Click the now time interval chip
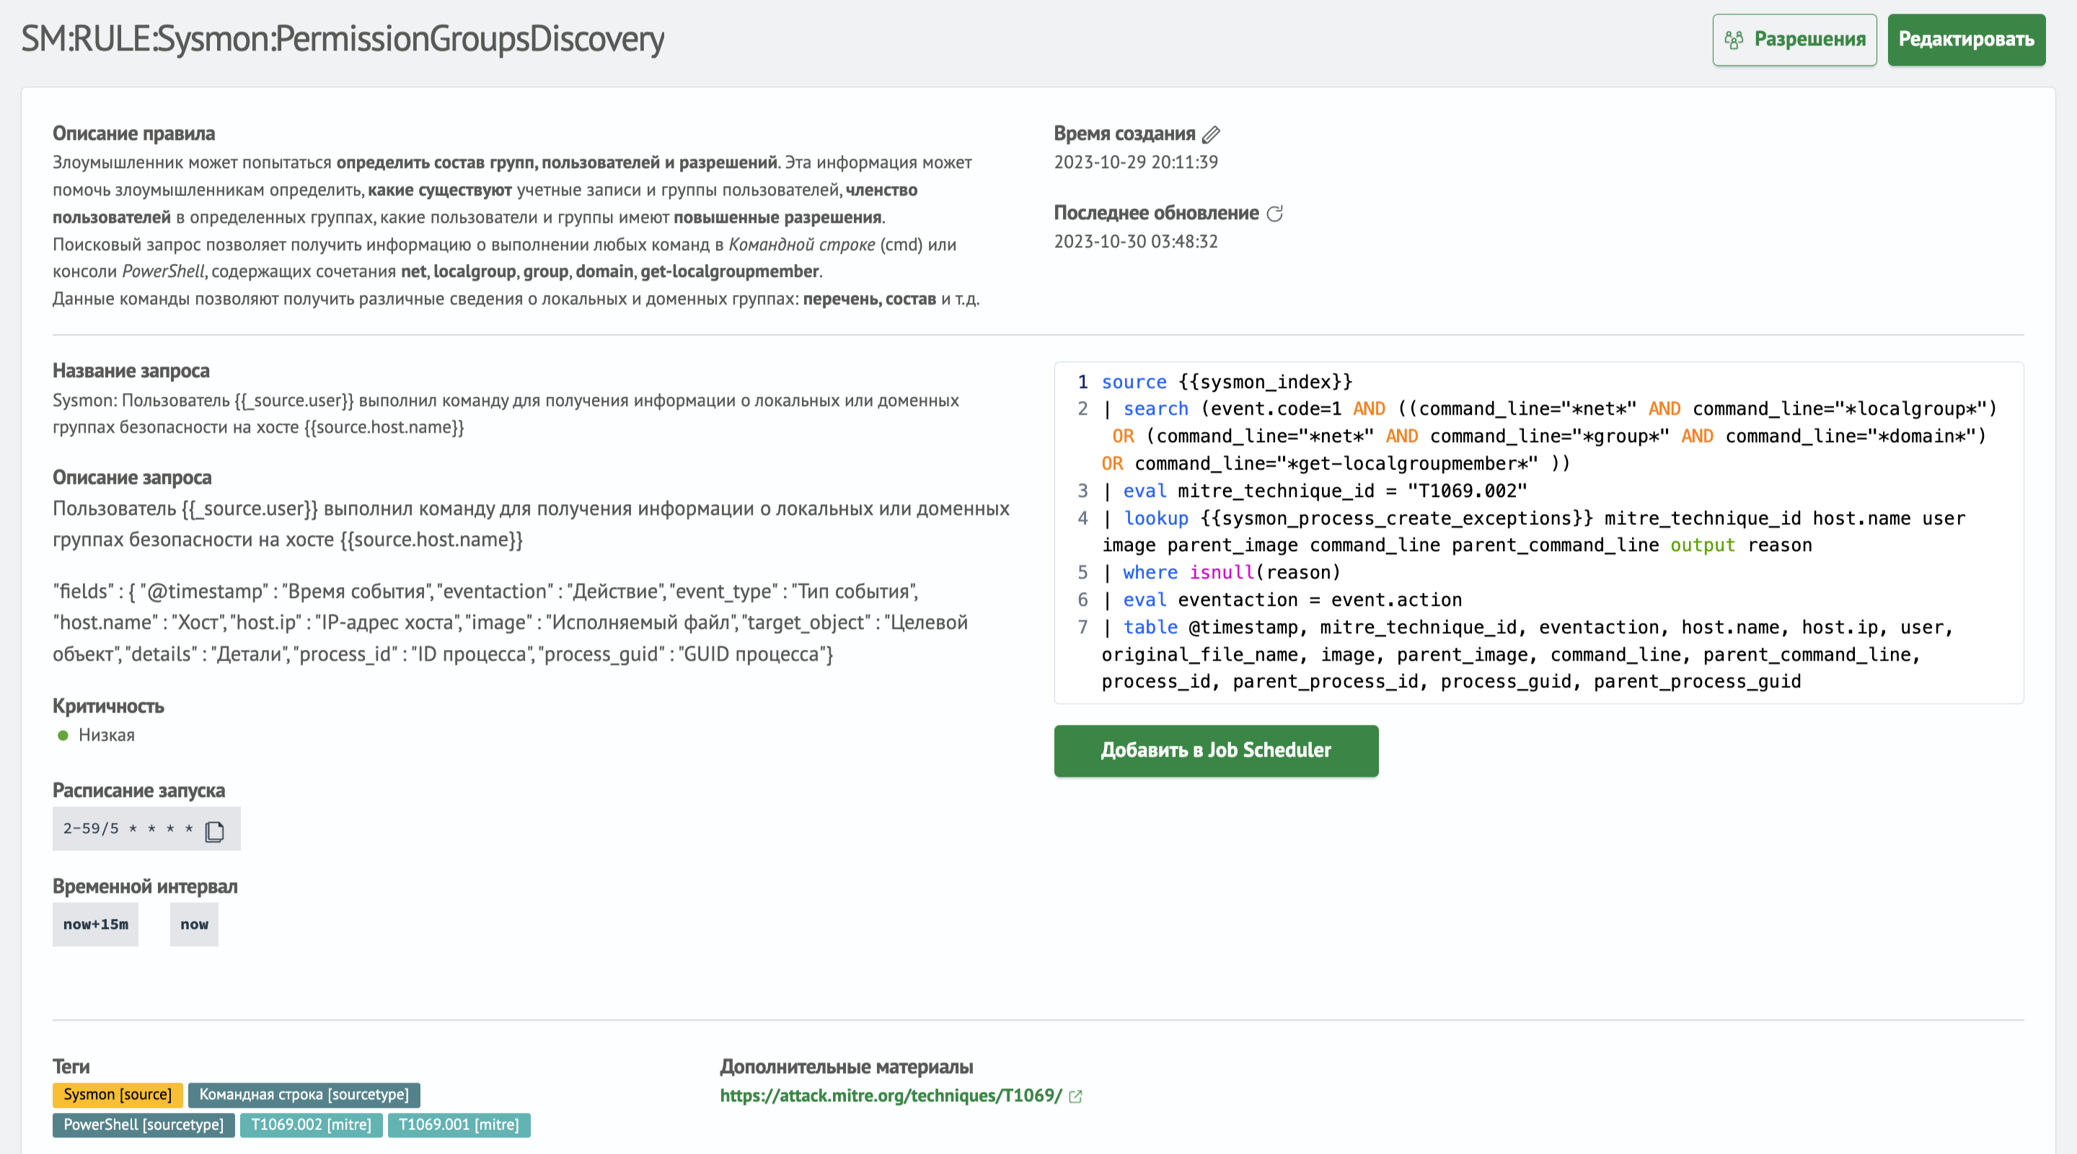2077x1154 pixels. click(193, 924)
